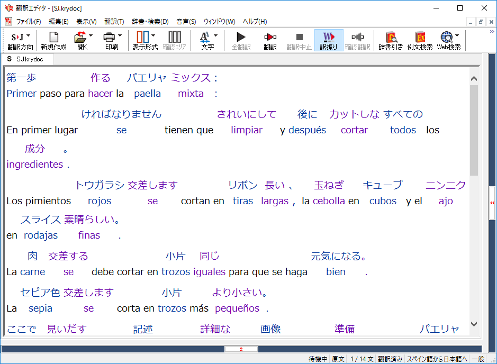This screenshot has height=364, width=497.
Task: Click the word 'cebolla' in the text
Action: [x=329, y=201]
